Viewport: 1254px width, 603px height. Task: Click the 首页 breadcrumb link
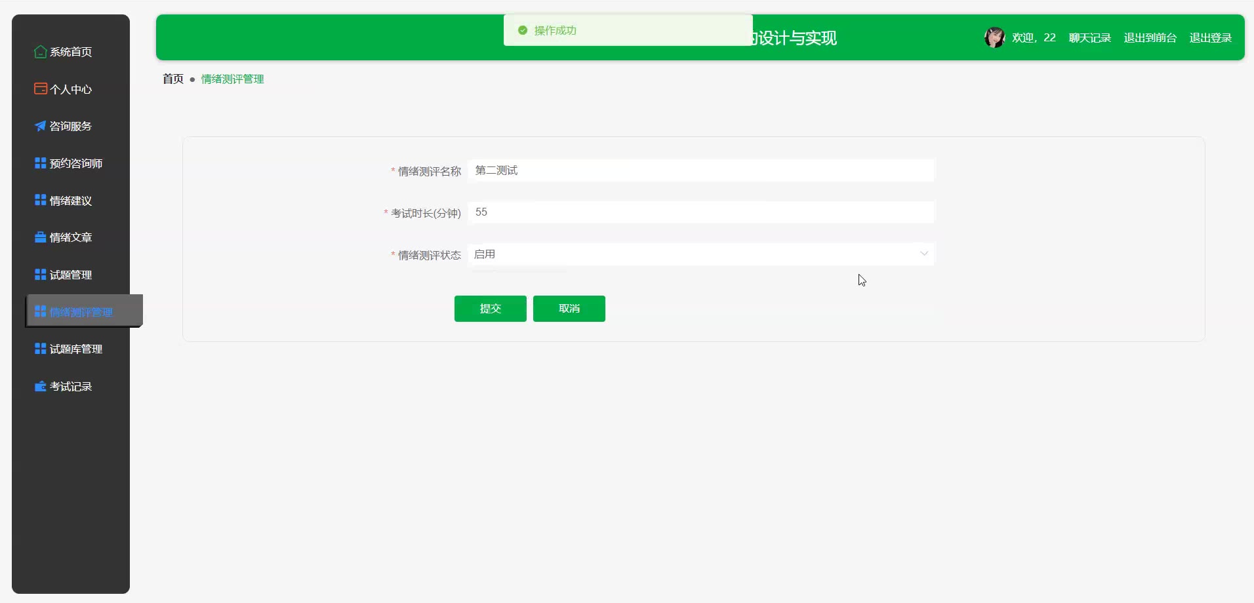[x=173, y=79]
